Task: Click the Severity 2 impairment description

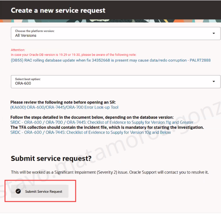Action: [109, 172]
